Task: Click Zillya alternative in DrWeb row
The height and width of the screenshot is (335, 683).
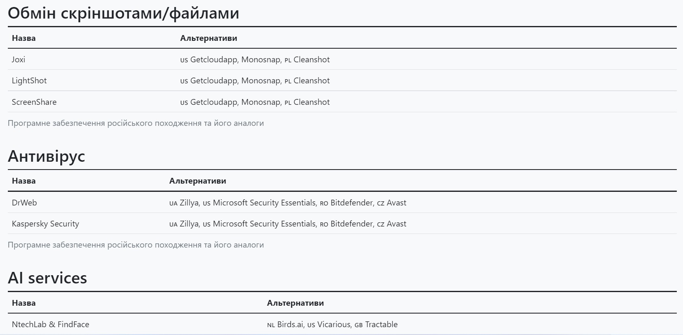Action: [x=189, y=203]
